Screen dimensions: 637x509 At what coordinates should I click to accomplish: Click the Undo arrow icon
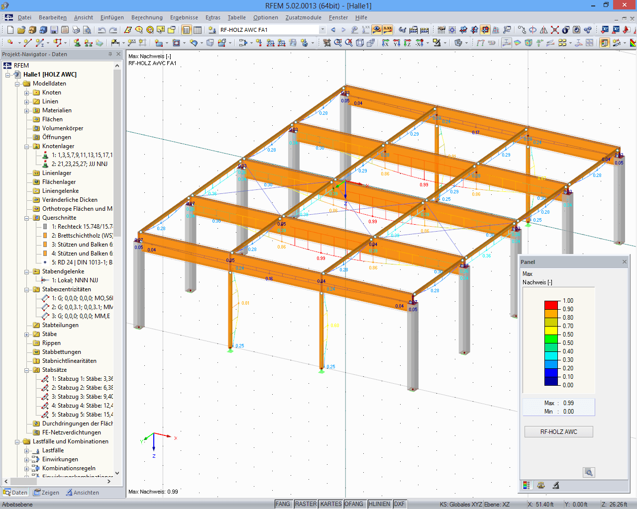point(102,30)
